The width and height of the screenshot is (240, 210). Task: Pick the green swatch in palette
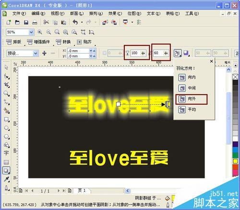point(235,155)
